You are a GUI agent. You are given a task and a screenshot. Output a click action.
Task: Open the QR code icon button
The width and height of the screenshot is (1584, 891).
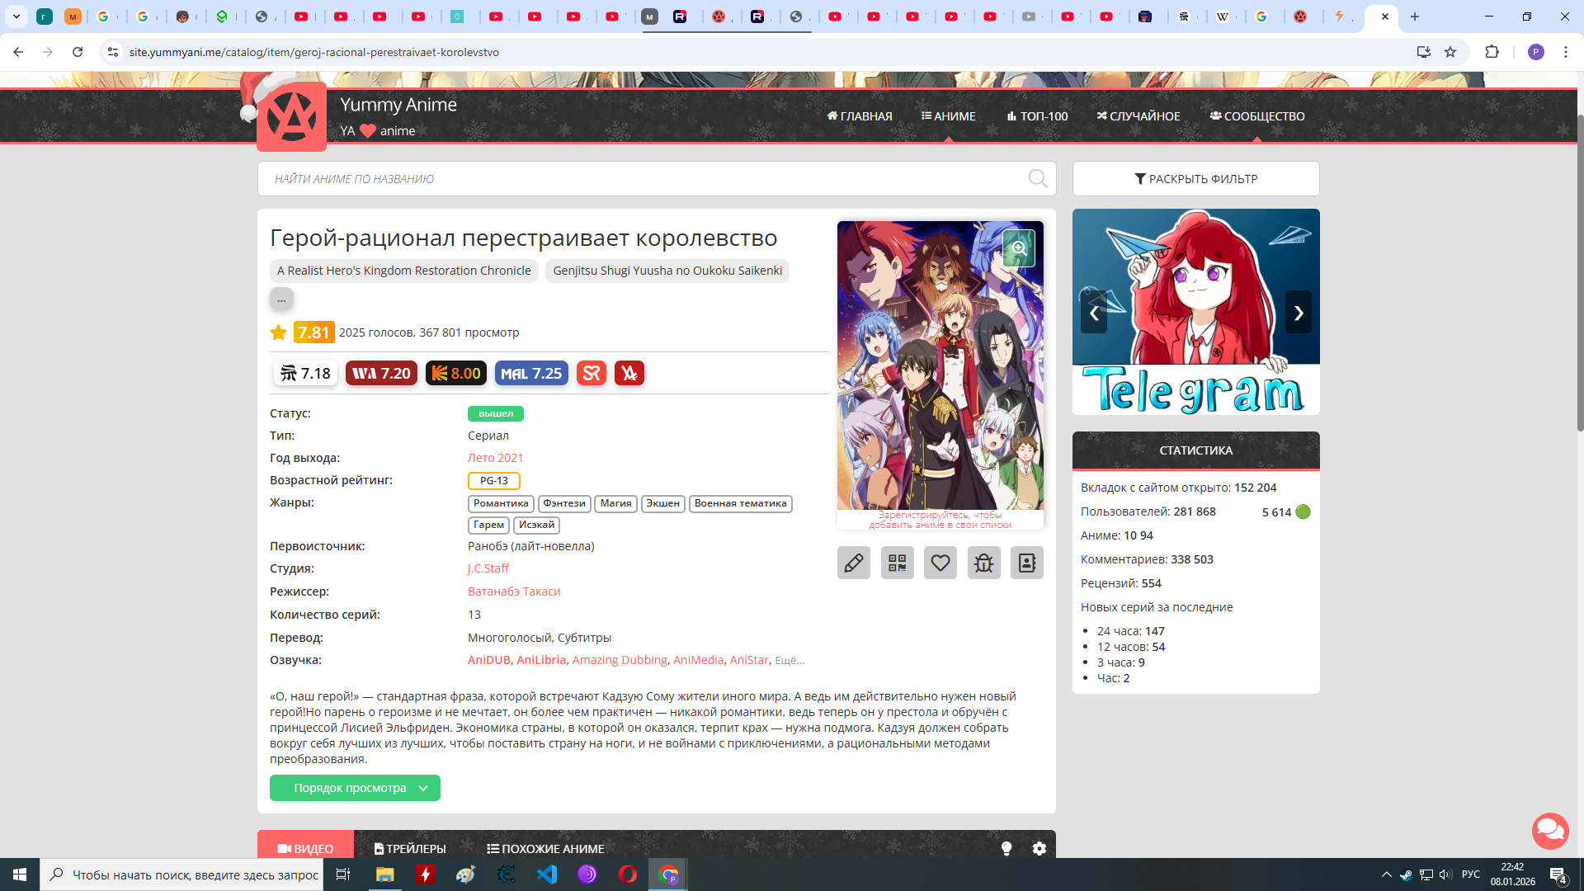897,563
